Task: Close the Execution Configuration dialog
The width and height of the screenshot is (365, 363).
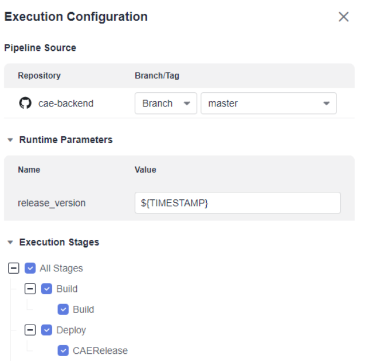Action: point(343,17)
